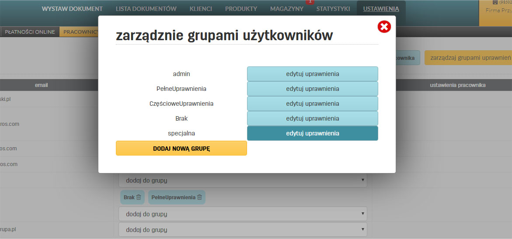The image size is (512, 239).
Task: Click ustawienia pracownika column header
Action: pos(458,85)
